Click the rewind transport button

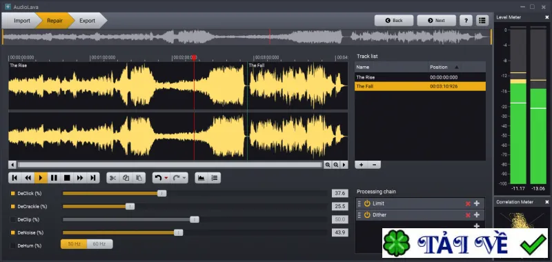pos(28,178)
